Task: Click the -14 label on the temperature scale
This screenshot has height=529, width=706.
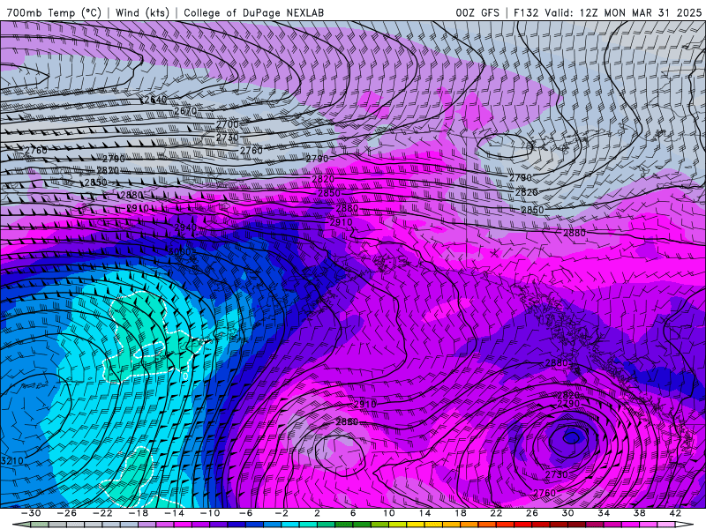Action: 174,513
